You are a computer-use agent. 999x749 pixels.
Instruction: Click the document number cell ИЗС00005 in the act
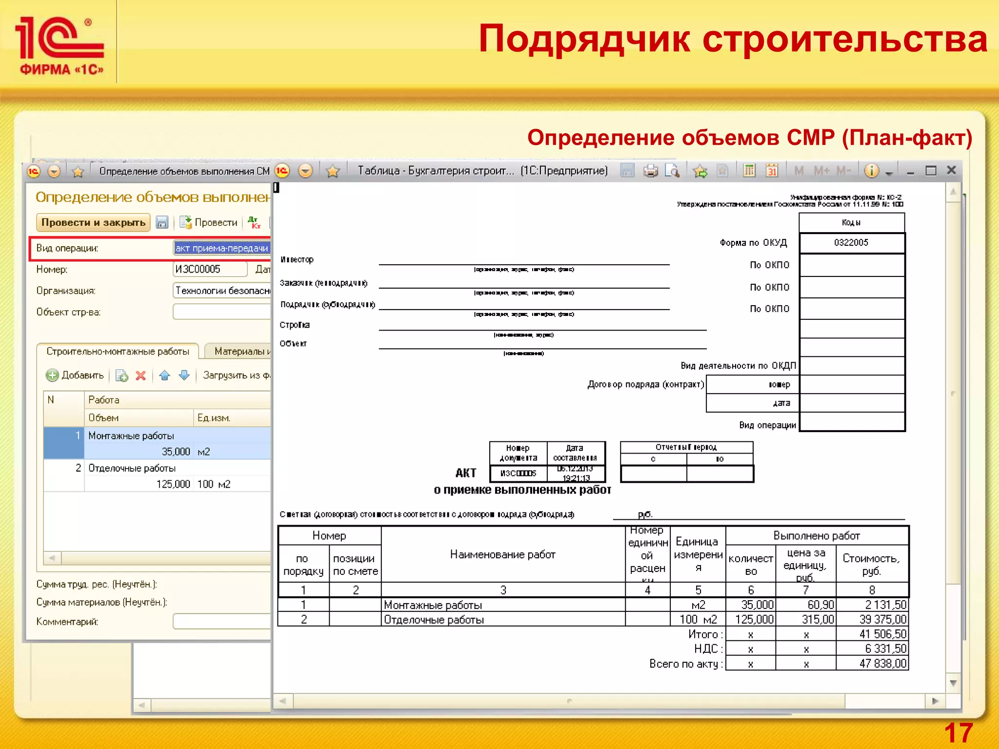[519, 473]
